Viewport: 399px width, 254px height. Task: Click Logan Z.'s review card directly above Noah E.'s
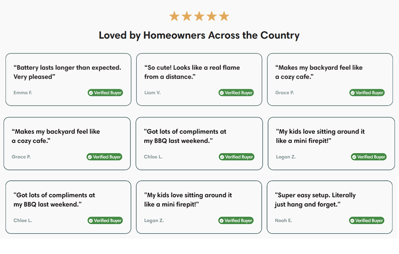pyautogui.click(x=332, y=143)
